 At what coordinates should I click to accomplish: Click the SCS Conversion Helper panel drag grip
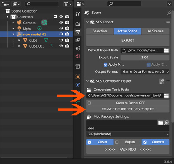pyautogui.click(x=168, y=80)
